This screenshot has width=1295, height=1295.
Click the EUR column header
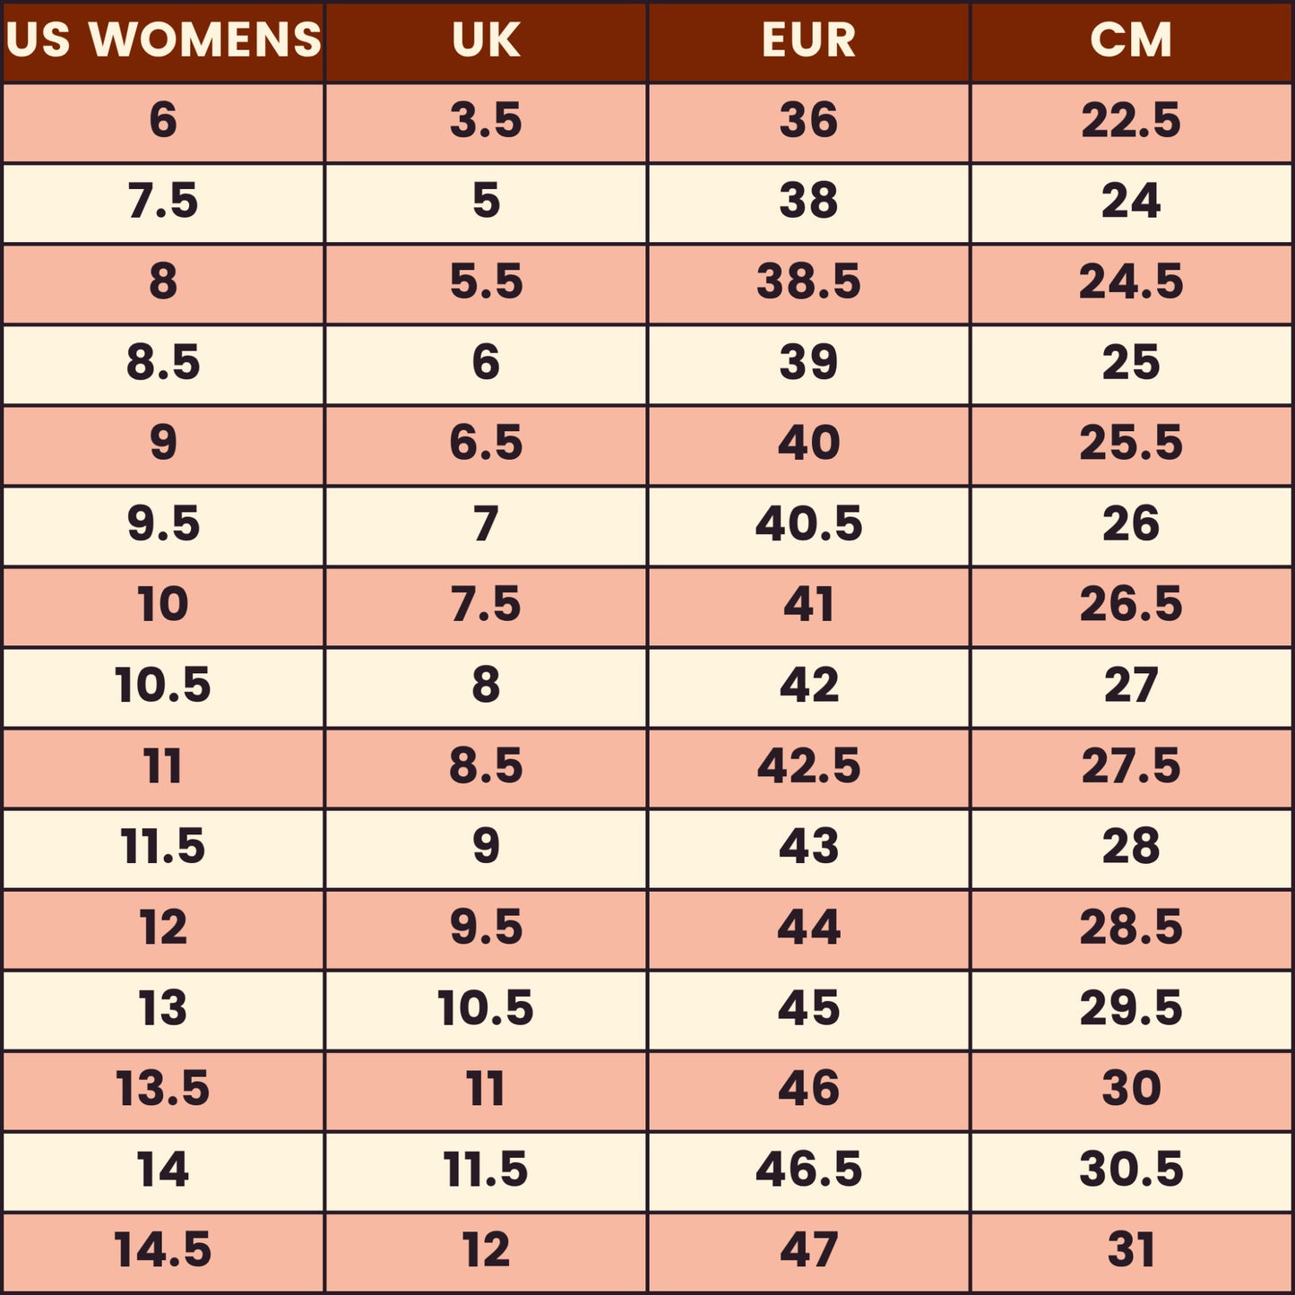pyautogui.click(x=808, y=40)
